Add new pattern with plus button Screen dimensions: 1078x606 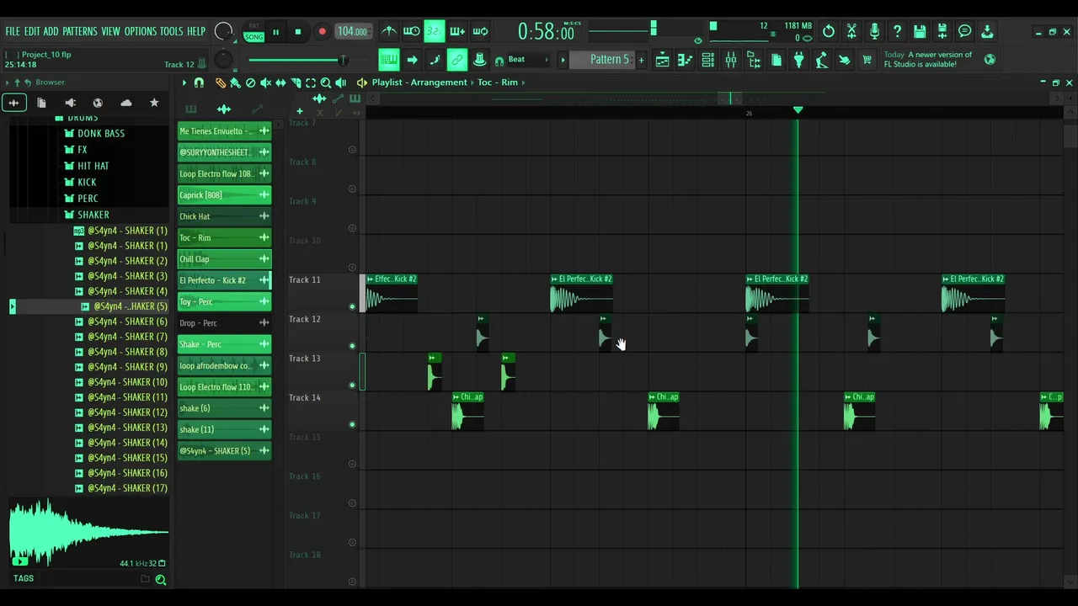point(641,60)
